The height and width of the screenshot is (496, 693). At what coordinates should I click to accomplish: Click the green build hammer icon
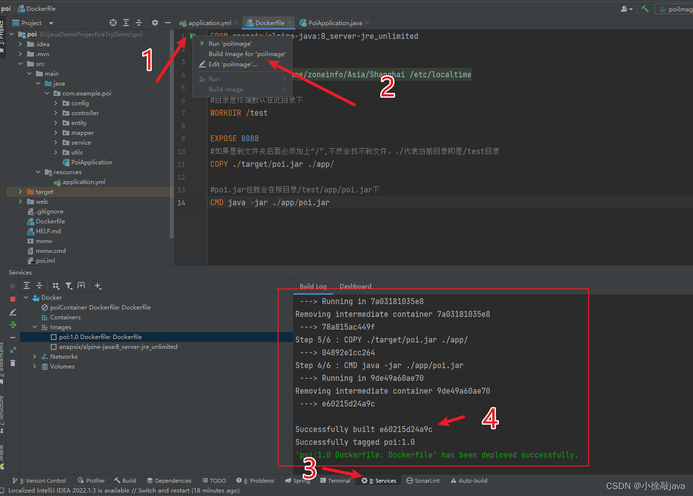[645, 9]
